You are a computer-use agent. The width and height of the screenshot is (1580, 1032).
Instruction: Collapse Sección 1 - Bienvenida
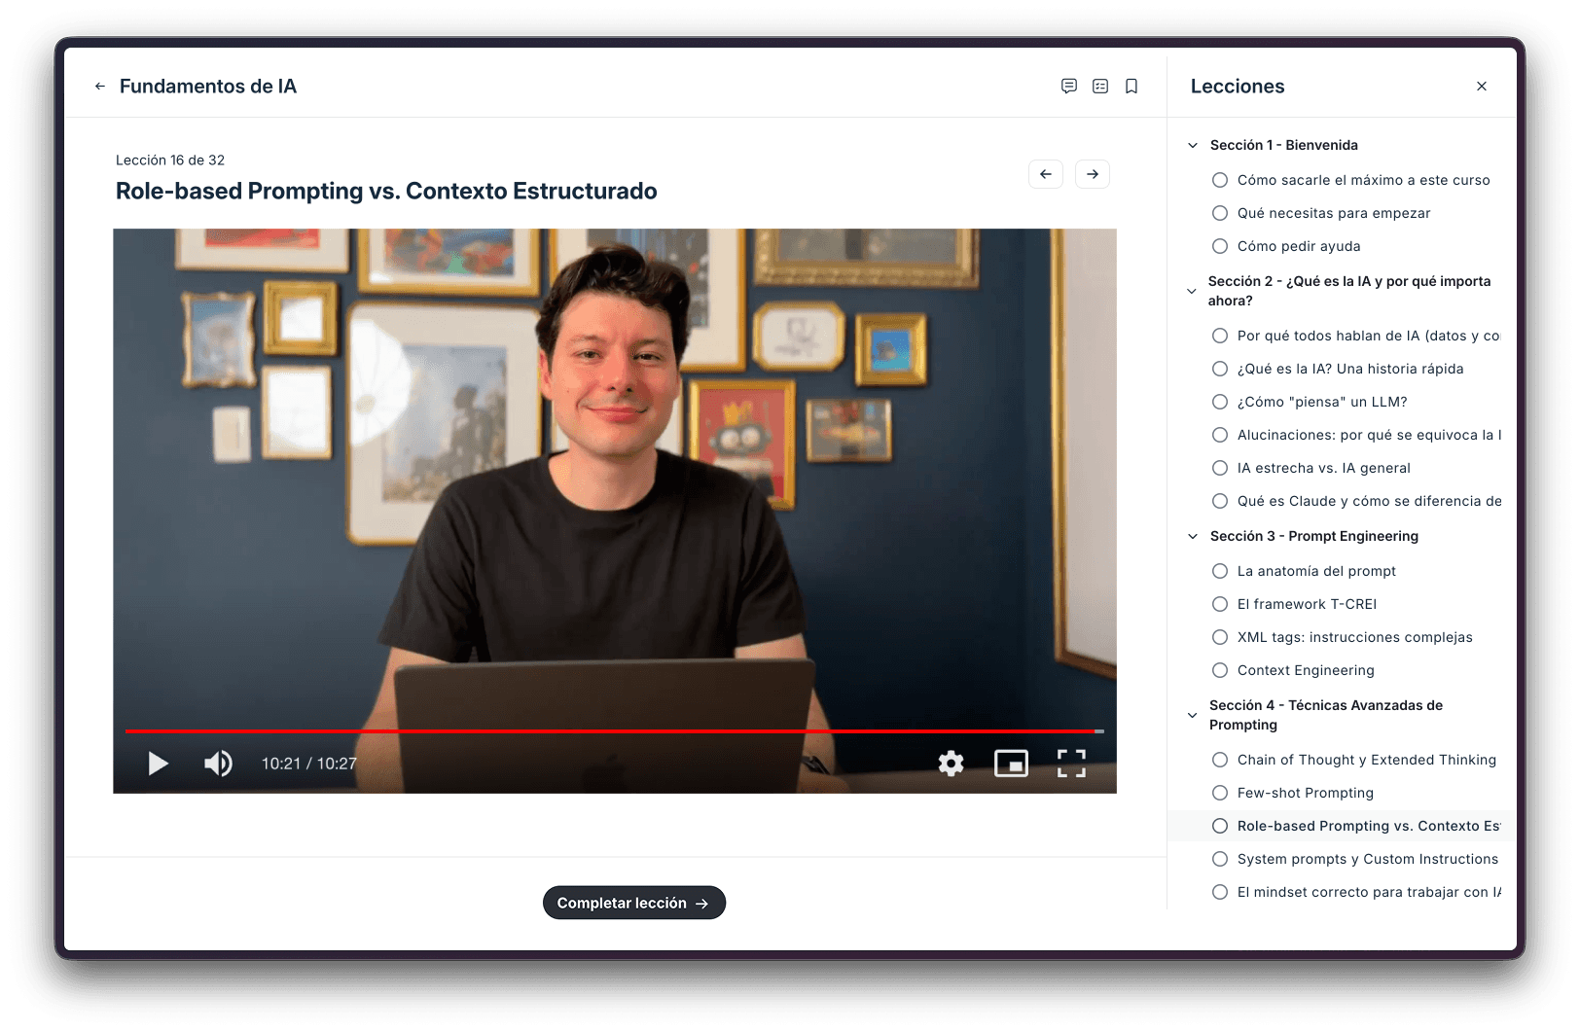(x=1193, y=145)
